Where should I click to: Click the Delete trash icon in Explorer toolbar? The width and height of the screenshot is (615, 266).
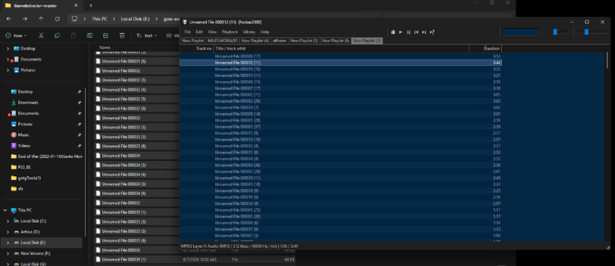click(x=122, y=35)
